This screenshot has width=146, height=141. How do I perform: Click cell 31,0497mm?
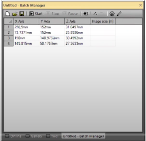click(x=77, y=27)
